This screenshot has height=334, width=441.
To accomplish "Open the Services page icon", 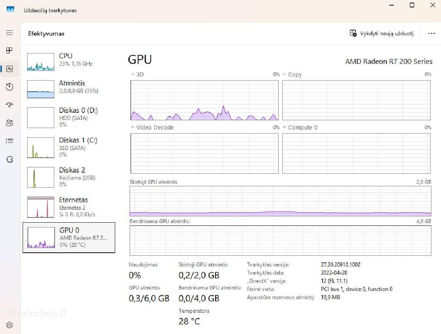I will click(x=10, y=159).
